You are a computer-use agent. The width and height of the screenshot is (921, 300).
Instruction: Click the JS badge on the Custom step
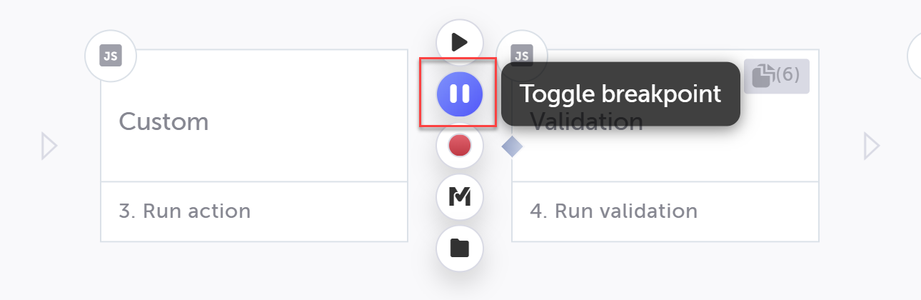[x=110, y=56]
